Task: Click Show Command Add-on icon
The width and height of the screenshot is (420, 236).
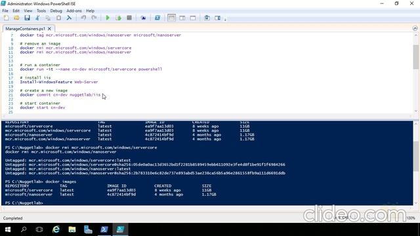Action: 217,18
